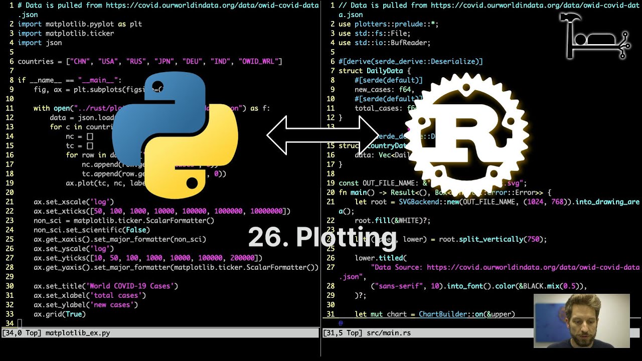Click the 'root.fill(&WHITE)?;' line

tap(393, 221)
